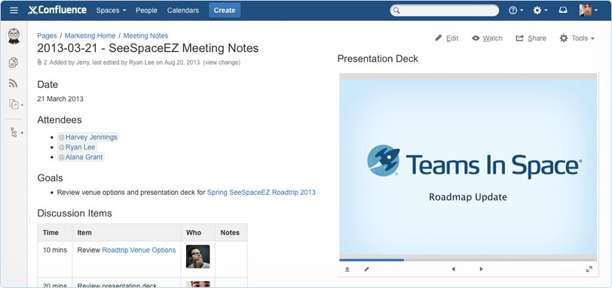Share the page using the Share button
Image resolution: width=612 pixels, height=288 pixels.
(x=531, y=38)
